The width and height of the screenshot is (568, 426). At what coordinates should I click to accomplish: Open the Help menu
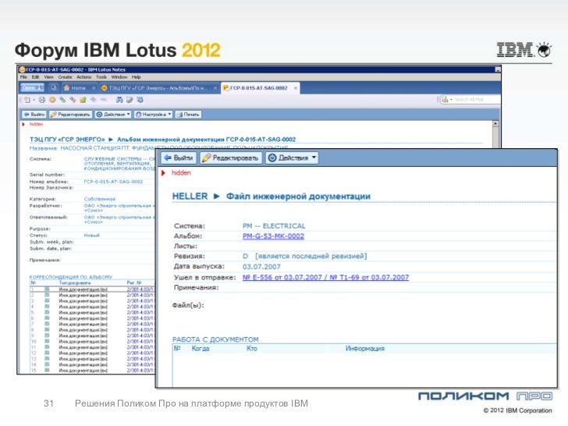[x=137, y=76]
